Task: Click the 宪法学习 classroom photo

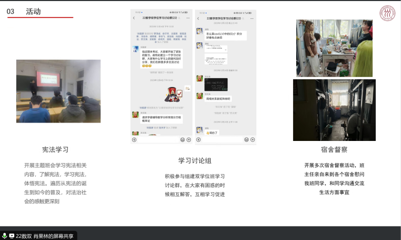Action: 58,91
